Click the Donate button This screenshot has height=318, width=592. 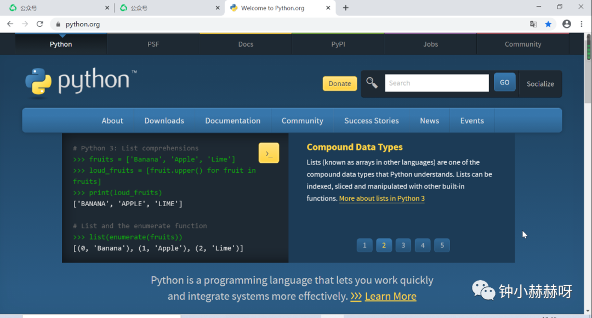coord(340,83)
